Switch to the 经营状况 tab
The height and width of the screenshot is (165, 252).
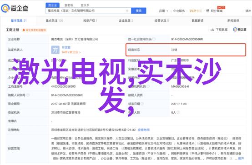tap(161, 20)
